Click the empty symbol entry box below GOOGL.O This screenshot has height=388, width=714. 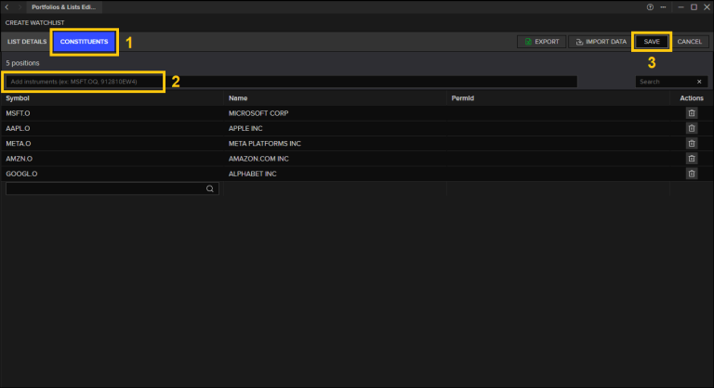[112, 188]
